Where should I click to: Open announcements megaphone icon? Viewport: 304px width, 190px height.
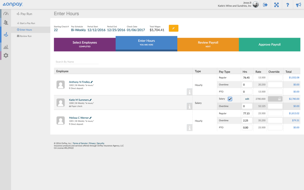[298, 5]
